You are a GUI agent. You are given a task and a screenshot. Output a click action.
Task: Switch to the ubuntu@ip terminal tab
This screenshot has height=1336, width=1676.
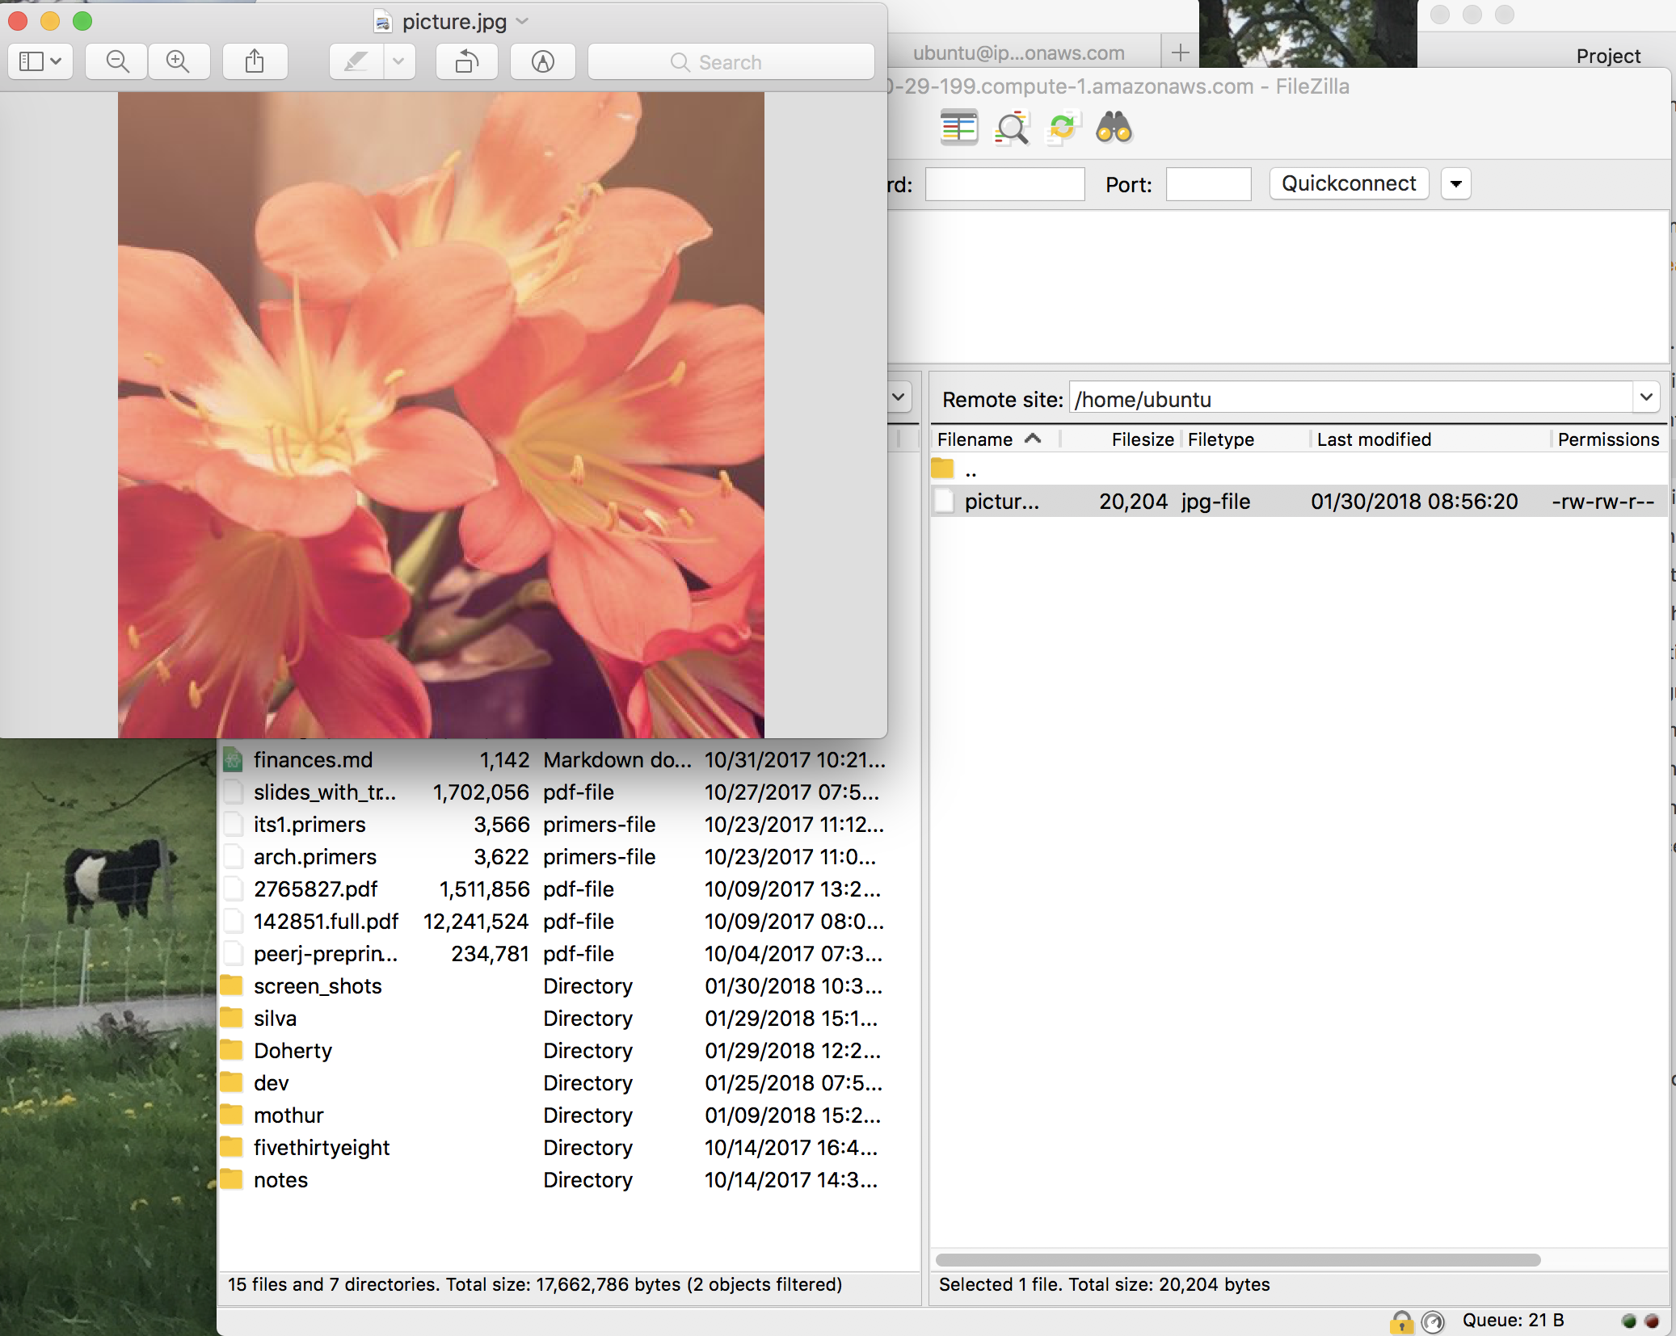[1018, 53]
